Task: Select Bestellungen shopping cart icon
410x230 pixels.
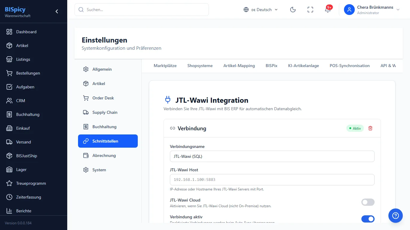Action: (9, 73)
